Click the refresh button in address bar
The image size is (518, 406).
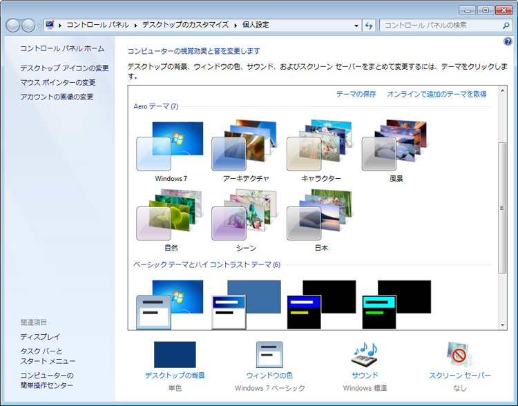[x=369, y=26]
